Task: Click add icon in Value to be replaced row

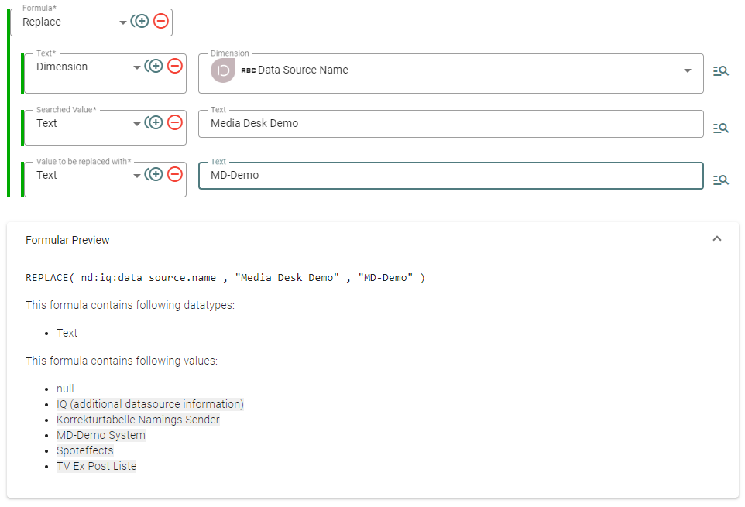Action: coord(155,175)
